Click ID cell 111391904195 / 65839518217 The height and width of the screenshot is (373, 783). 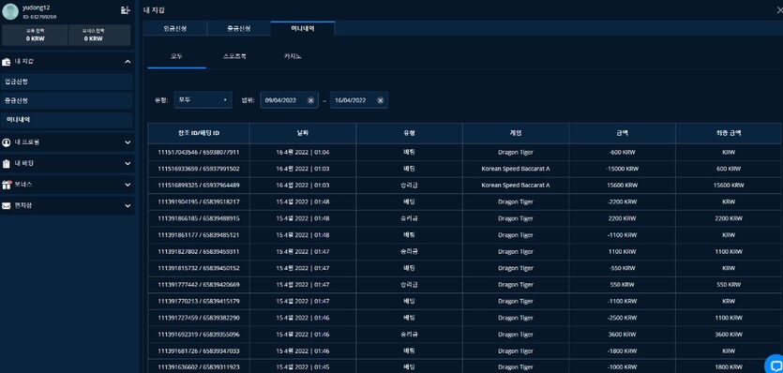(199, 201)
